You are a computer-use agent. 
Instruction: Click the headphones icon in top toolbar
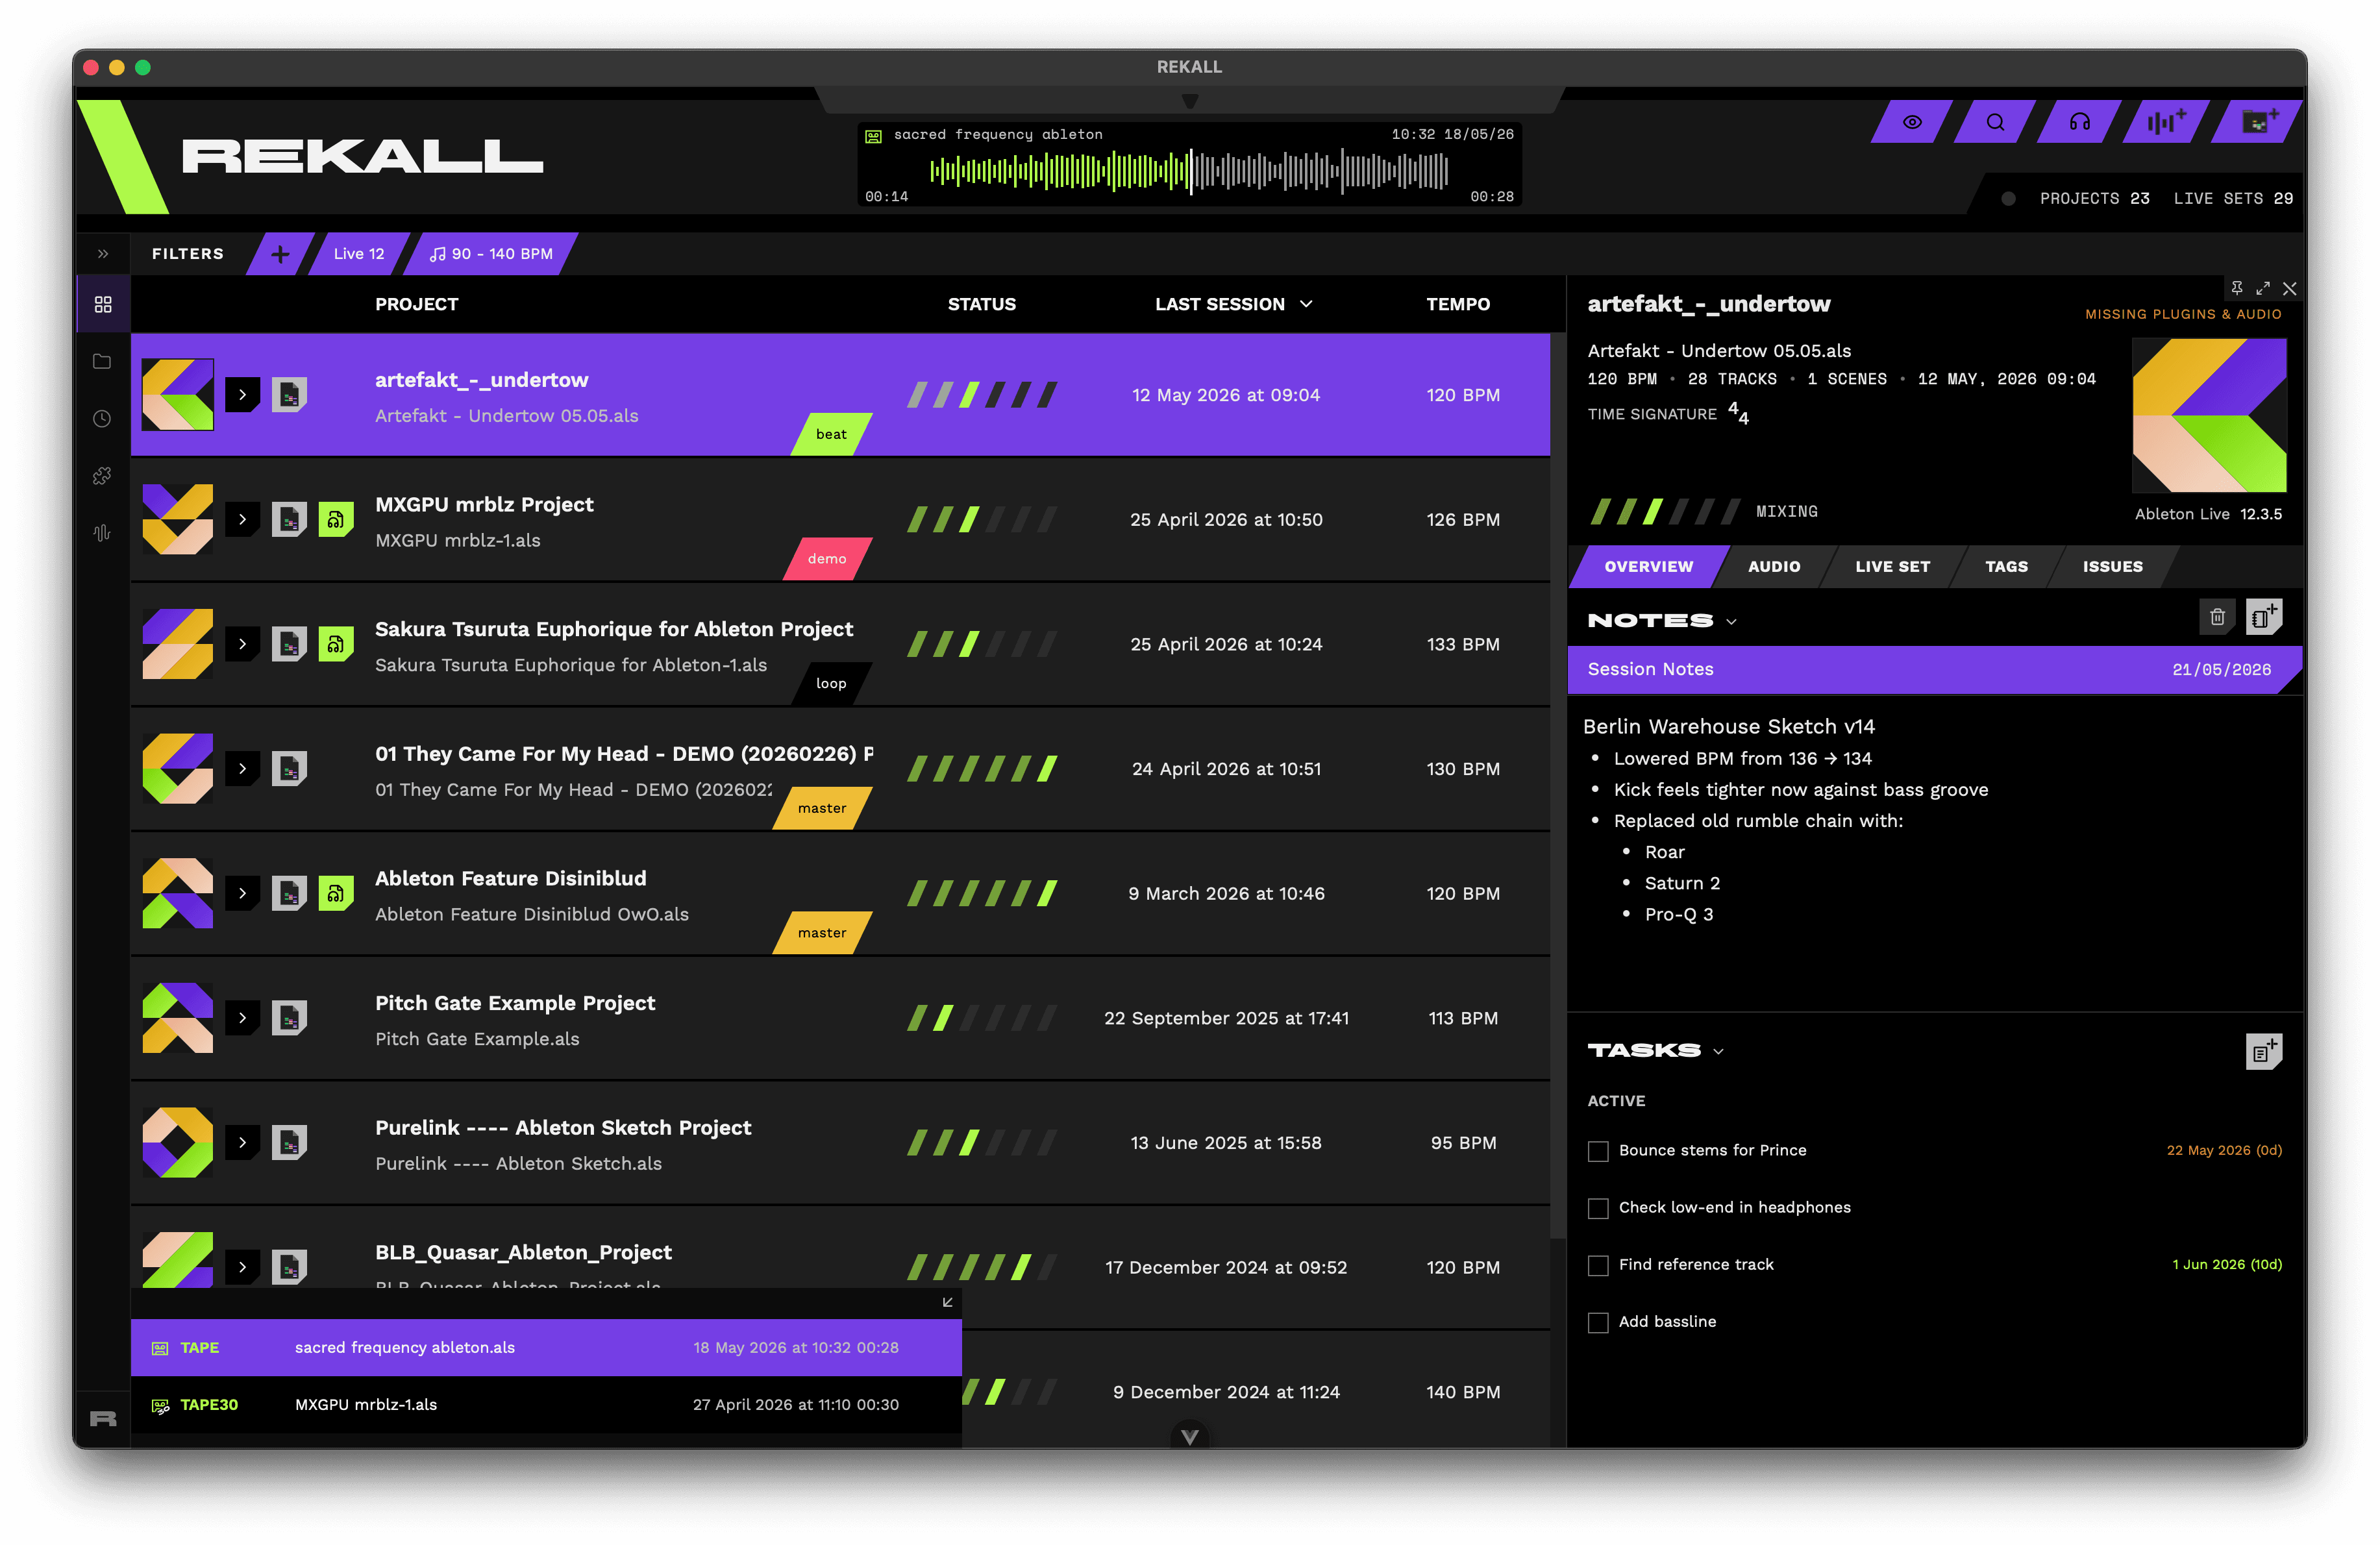2079,122
